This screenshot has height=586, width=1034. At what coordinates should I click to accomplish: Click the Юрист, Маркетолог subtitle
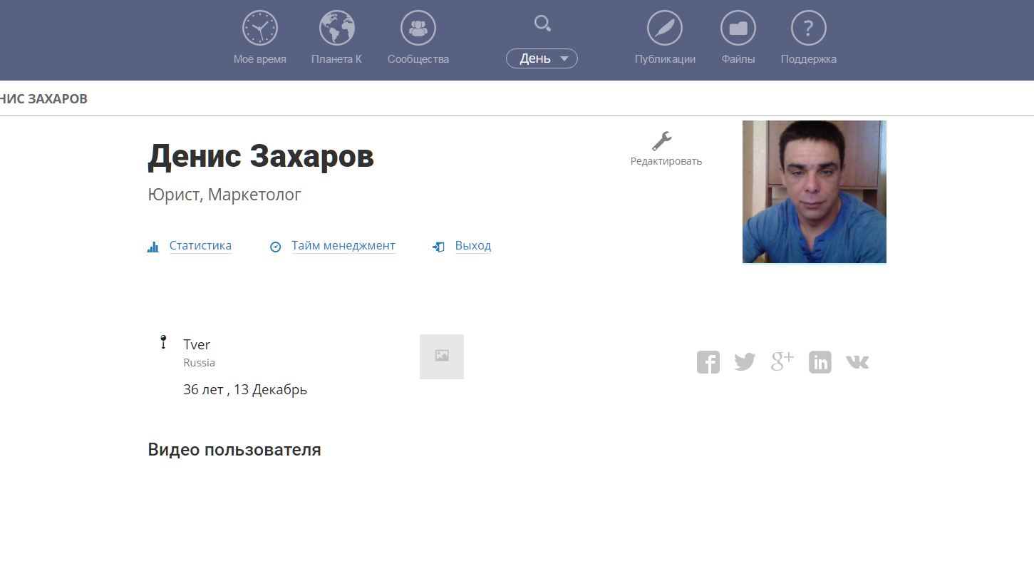224,194
